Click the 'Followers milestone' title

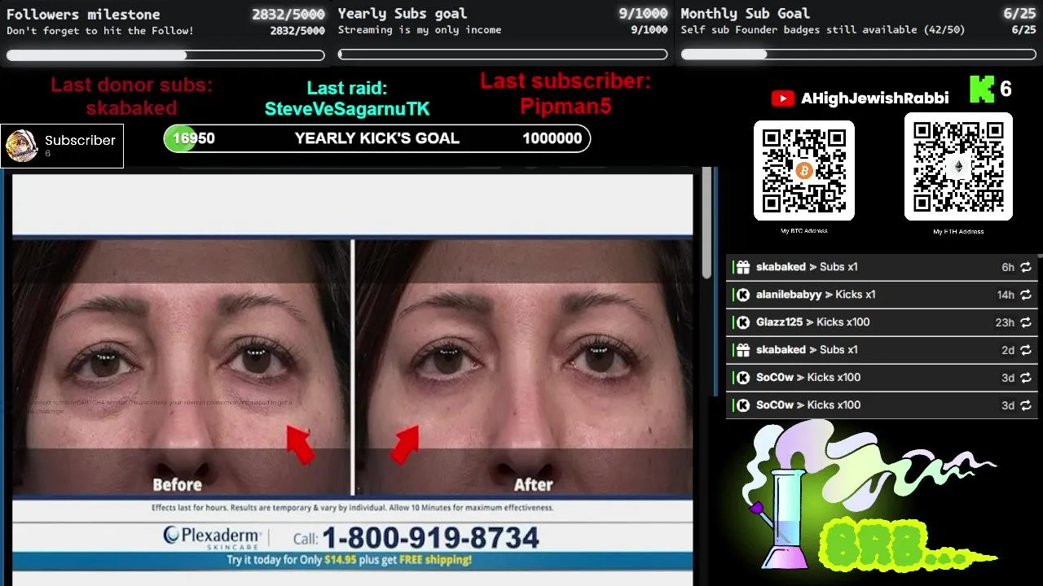coord(83,14)
